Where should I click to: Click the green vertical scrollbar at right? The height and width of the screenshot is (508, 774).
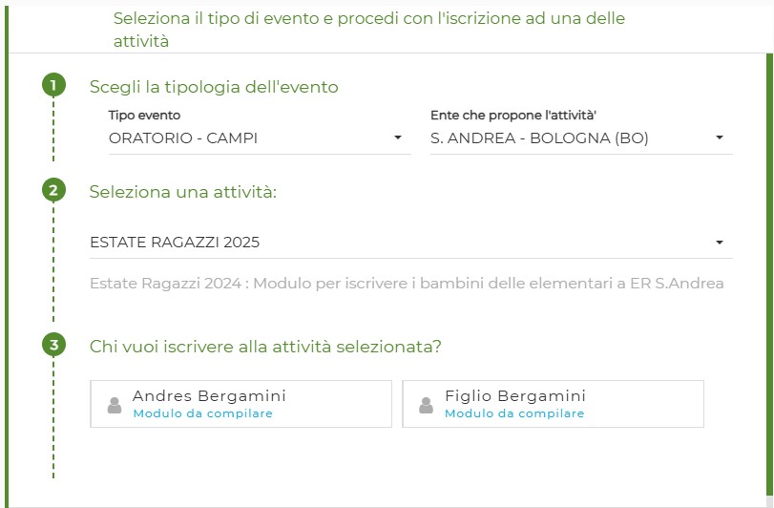point(769,274)
